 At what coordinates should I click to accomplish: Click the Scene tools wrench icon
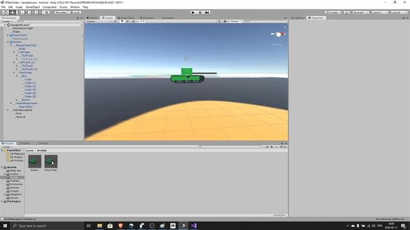219,21
